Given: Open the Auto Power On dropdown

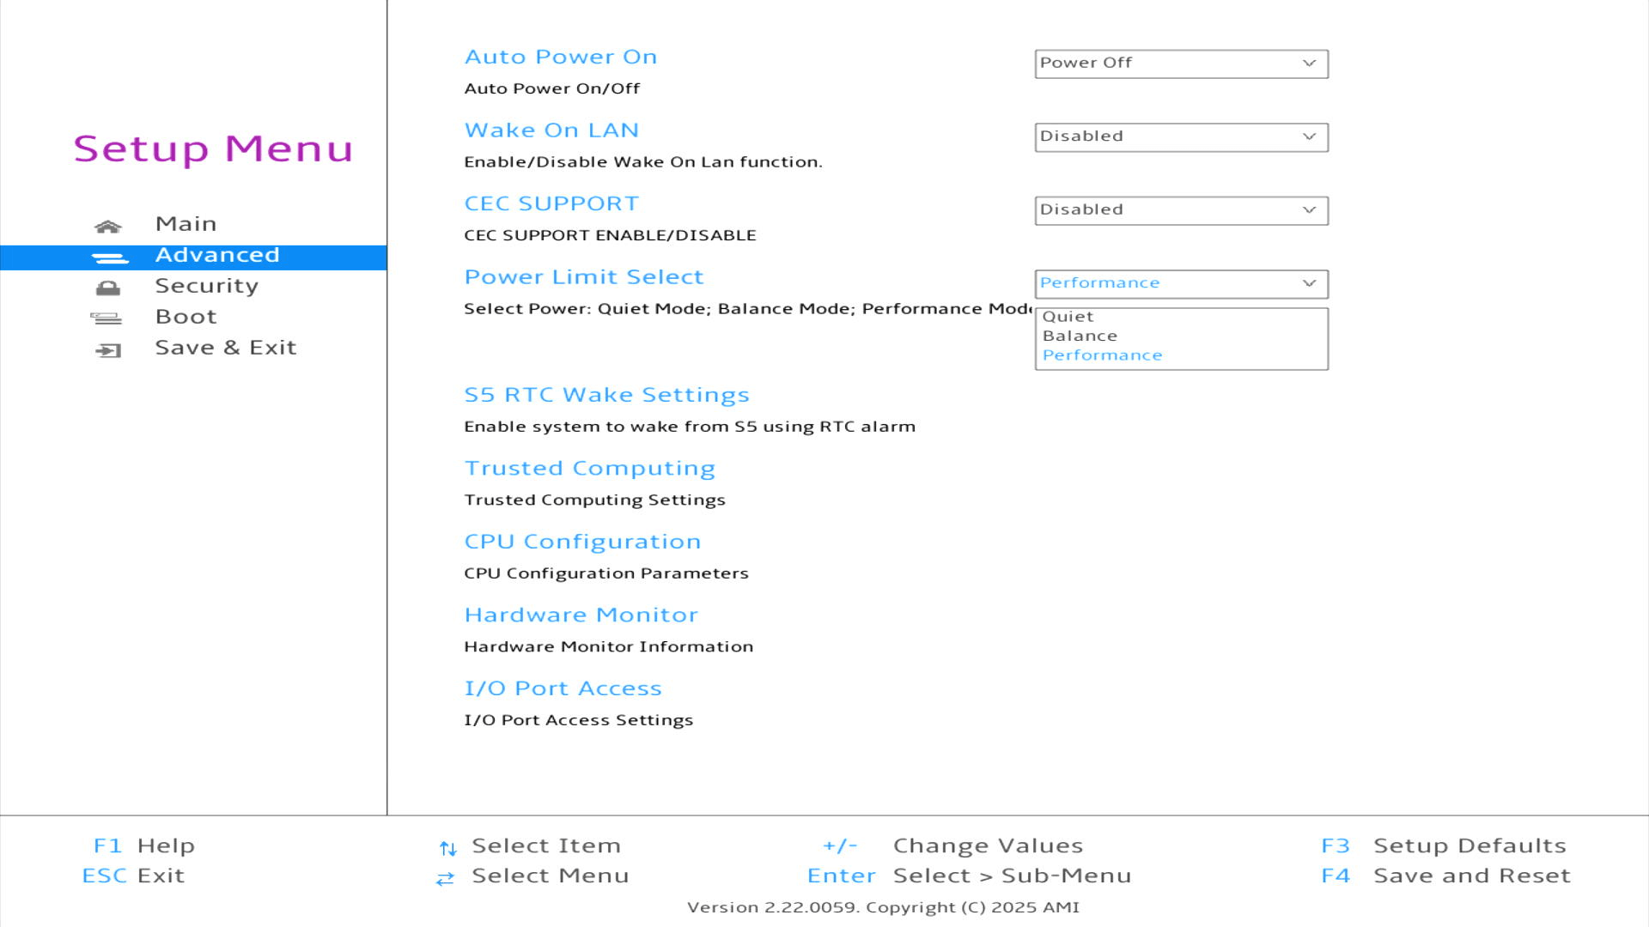Looking at the screenshot, I should pos(1181,64).
